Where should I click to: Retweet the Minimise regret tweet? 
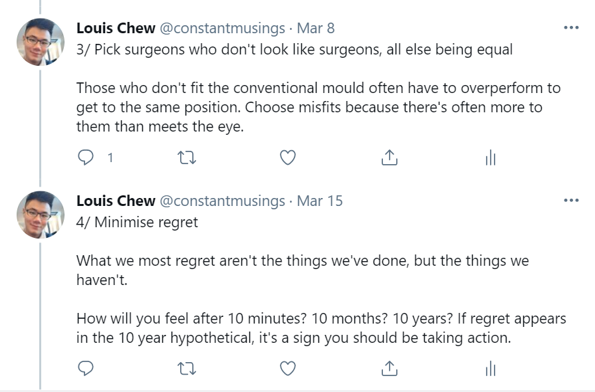point(187,368)
